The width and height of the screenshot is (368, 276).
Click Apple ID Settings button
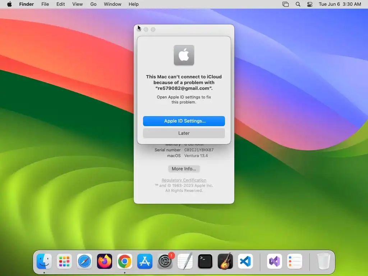tap(184, 121)
